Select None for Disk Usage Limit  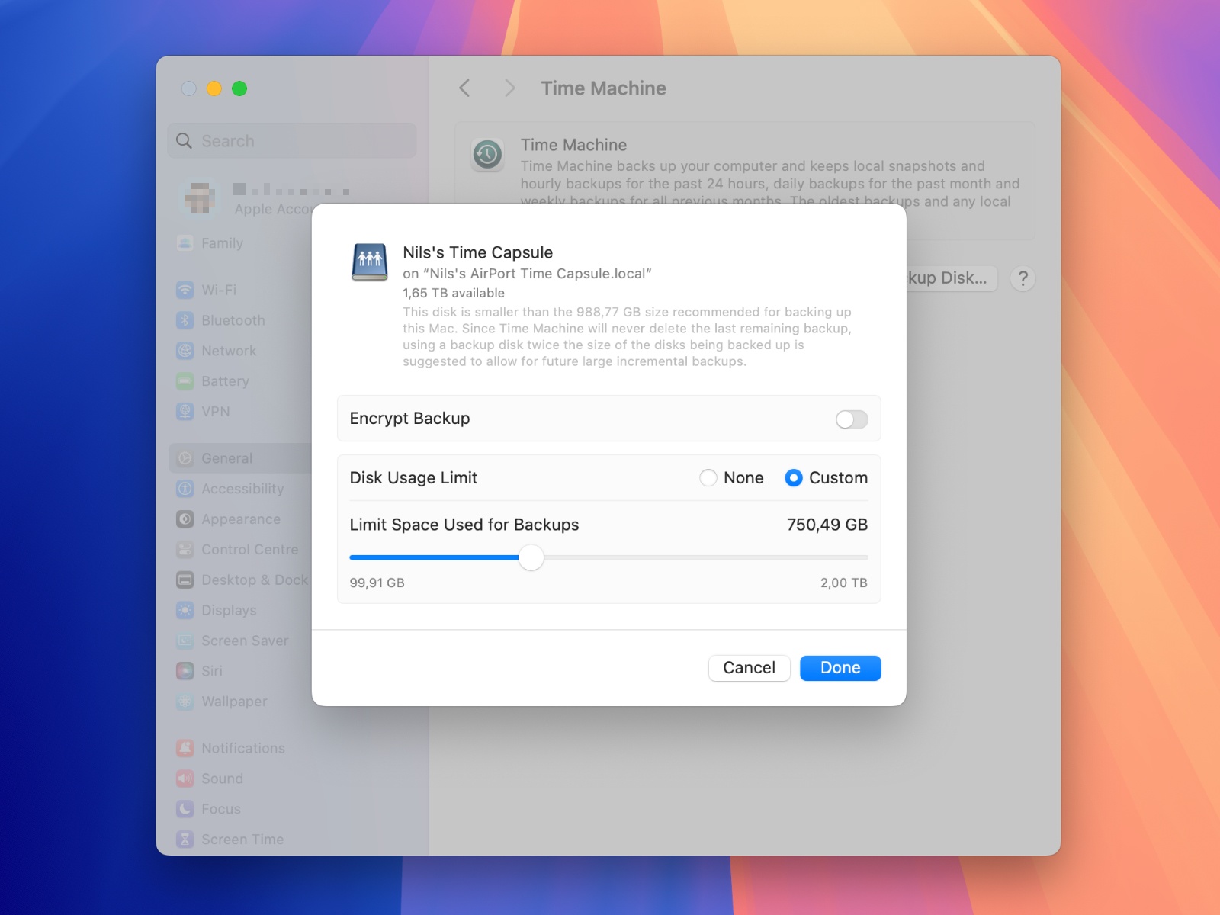(708, 478)
